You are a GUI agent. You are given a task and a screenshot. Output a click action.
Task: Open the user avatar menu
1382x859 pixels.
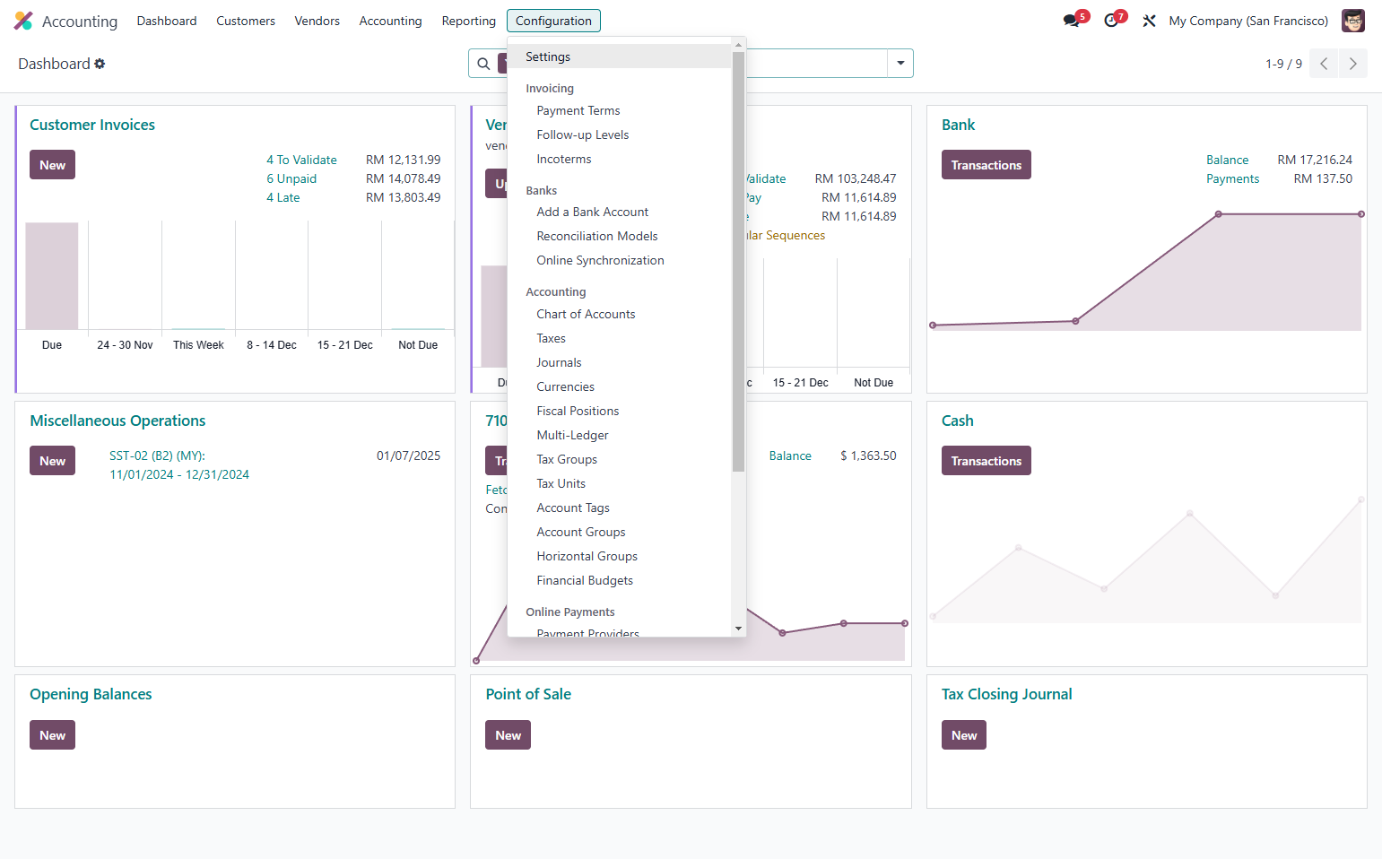[1353, 21]
